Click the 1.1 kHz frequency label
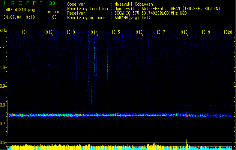The height and width of the screenshot is (150, 236). (3, 49)
